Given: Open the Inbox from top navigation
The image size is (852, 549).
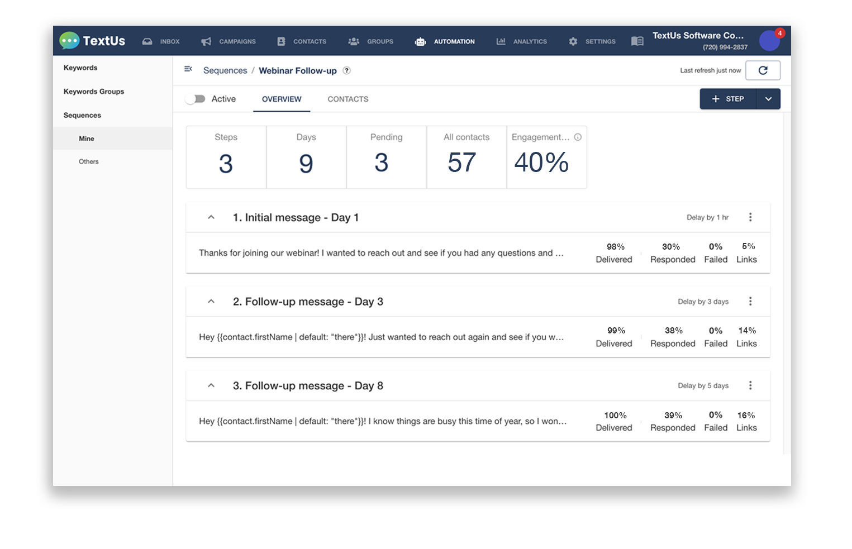Looking at the screenshot, I should [x=161, y=41].
